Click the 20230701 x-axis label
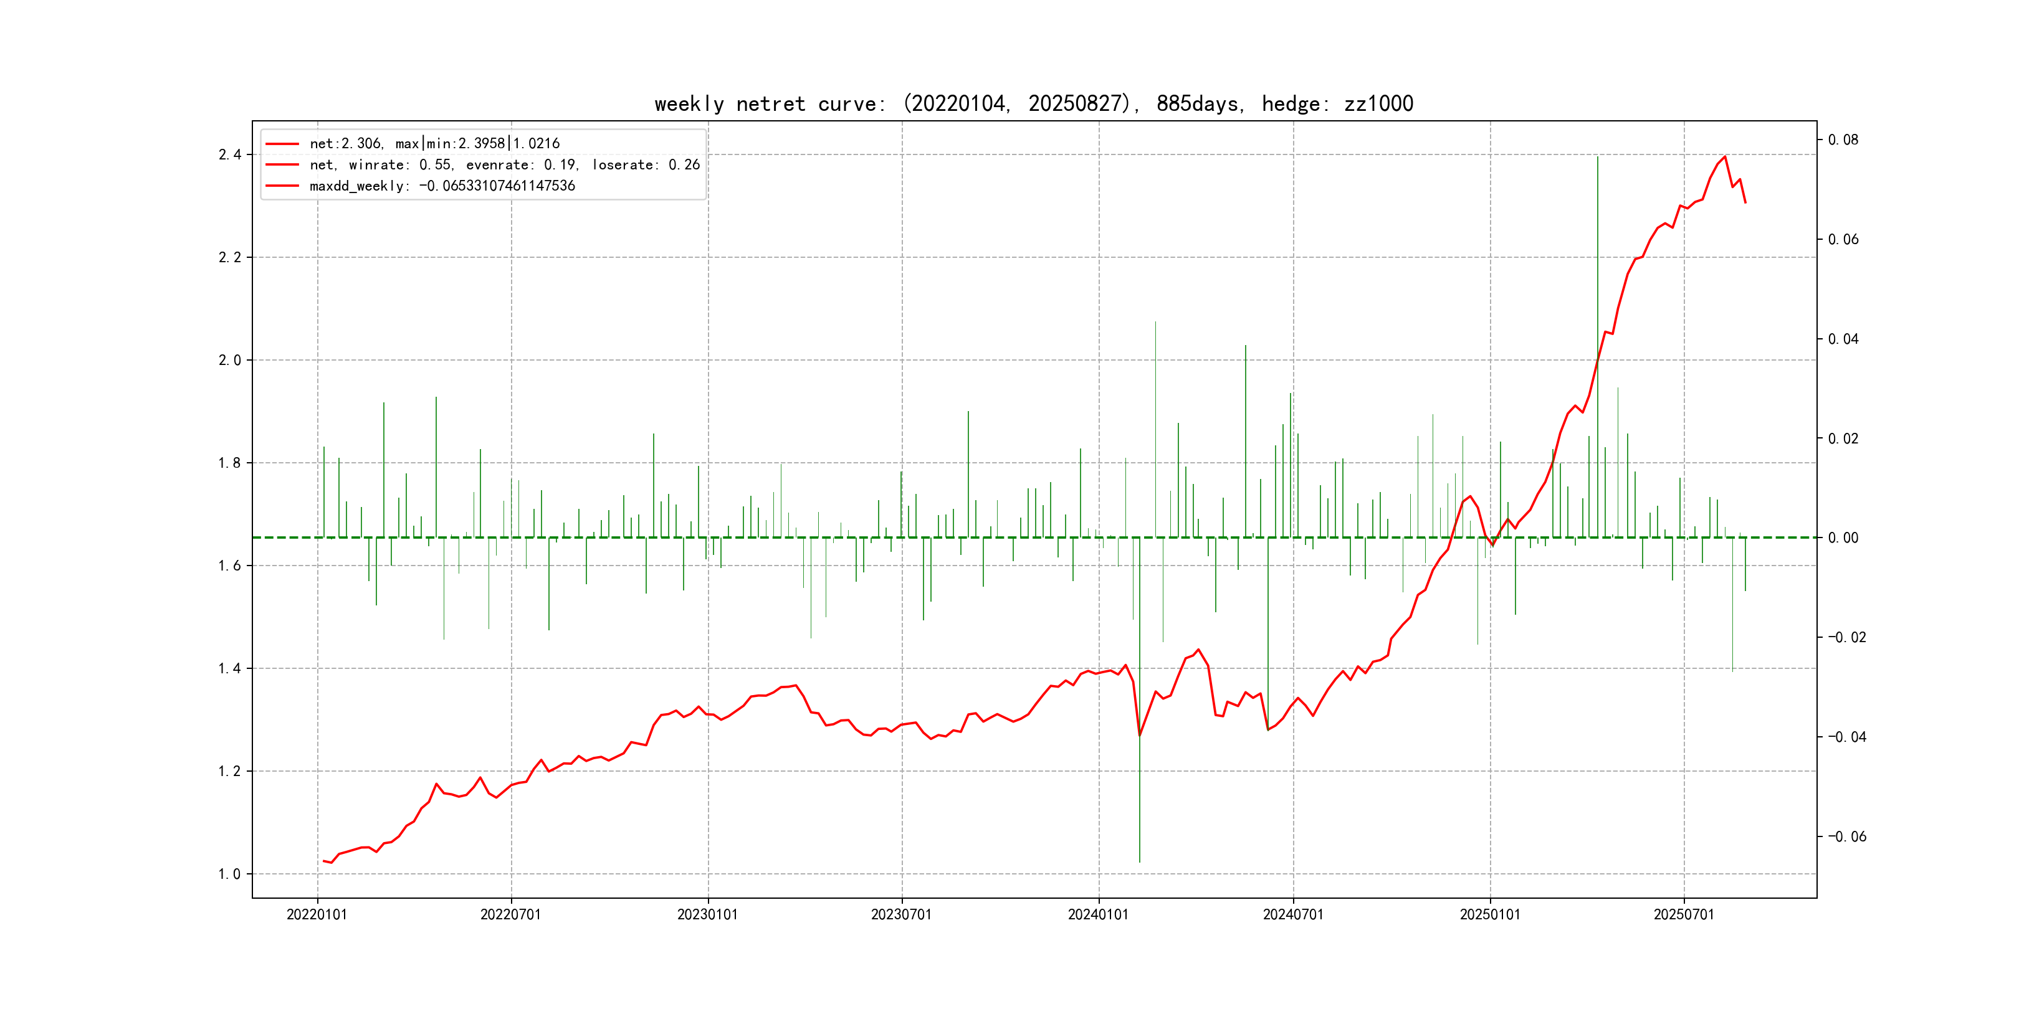 901,914
